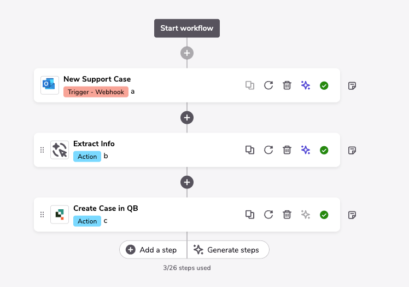Duplicate the Extract Info step
This screenshot has width=409, height=287.
pos(250,150)
